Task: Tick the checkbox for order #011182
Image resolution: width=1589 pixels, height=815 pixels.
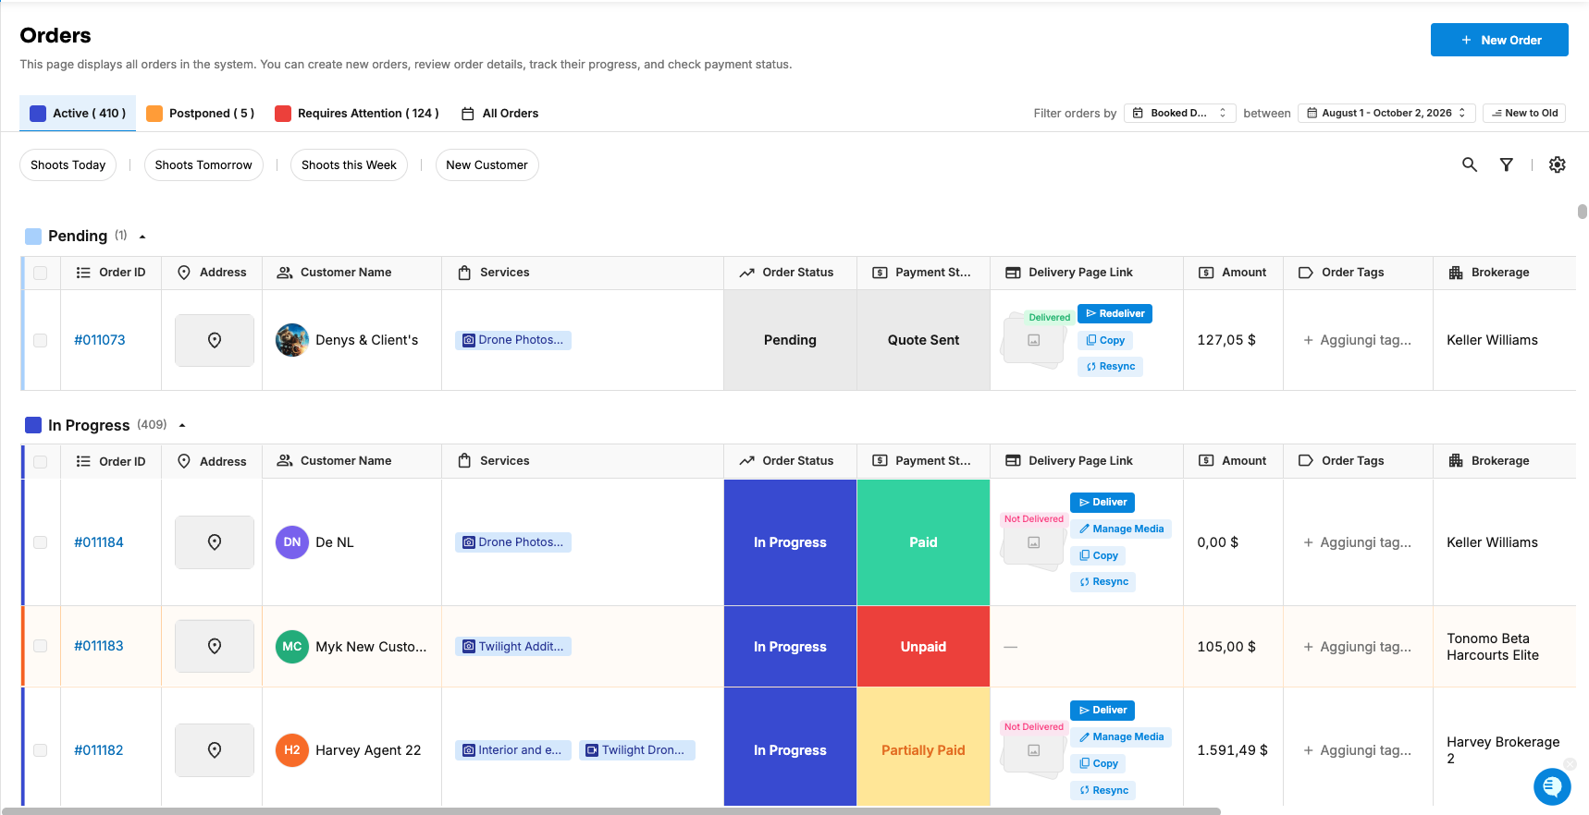Action: click(x=40, y=750)
